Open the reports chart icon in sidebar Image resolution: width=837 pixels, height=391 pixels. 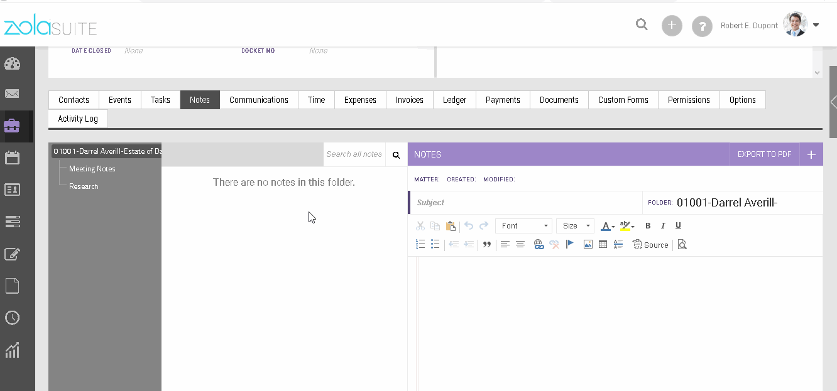click(12, 350)
